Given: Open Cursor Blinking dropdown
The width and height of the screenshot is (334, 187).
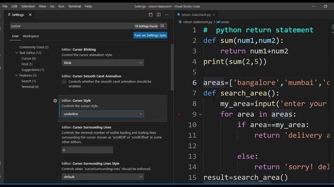Looking at the screenshot, I should click(x=103, y=63).
